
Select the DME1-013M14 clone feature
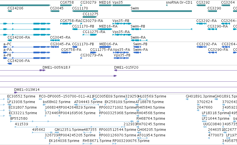tap(126, 92)
